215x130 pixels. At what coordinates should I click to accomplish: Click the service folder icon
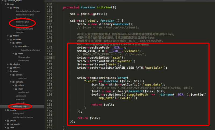(x=11, y=68)
